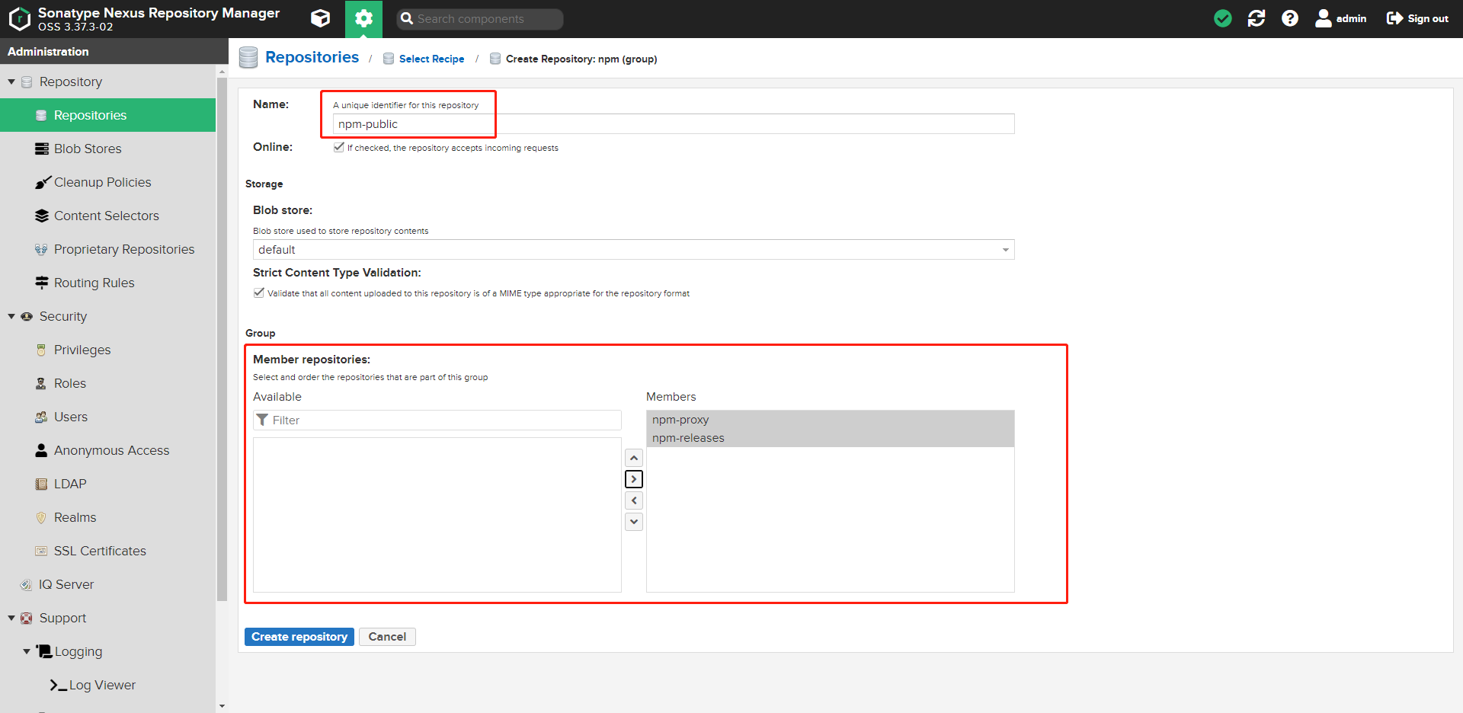Open the Administration gear icon

(x=363, y=18)
